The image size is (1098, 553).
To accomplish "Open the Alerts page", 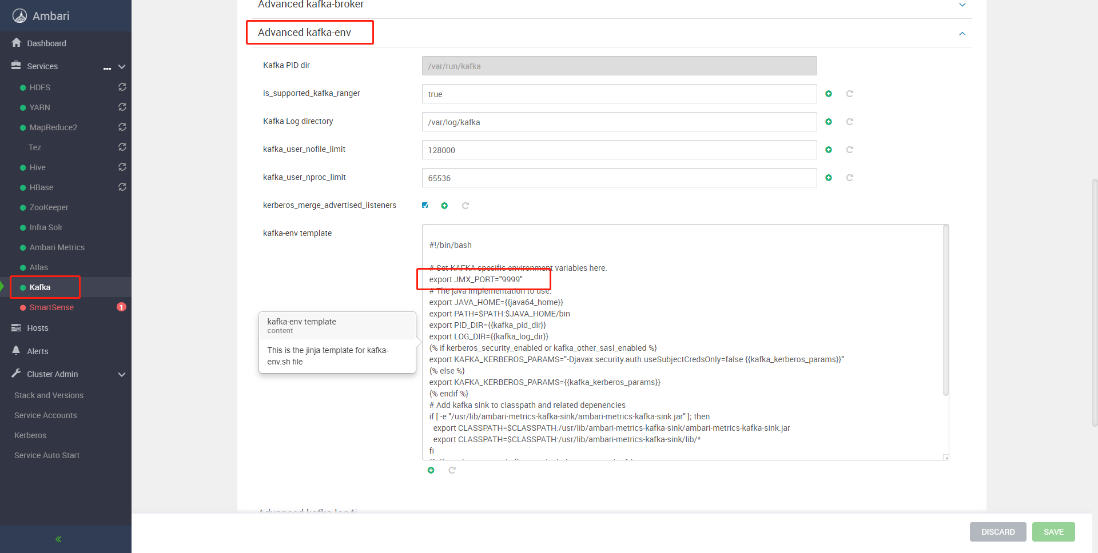I will point(38,351).
